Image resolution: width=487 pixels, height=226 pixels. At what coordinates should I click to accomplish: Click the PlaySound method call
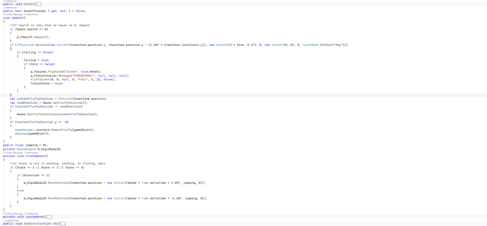coord(56,71)
